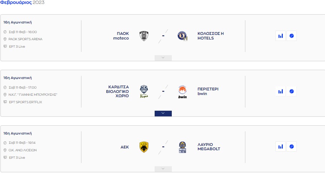Open statistics icon for ΠΑΟΚ vs ΚΟΛΟΣΣΟΣ match
The image size is (325, 173).
pyautogui.click(x=281, y=36)
